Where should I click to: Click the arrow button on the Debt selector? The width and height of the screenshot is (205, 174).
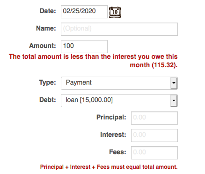click(x=174, y=101)
